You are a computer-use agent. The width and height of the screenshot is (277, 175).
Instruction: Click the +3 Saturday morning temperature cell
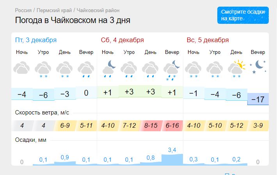129,92
